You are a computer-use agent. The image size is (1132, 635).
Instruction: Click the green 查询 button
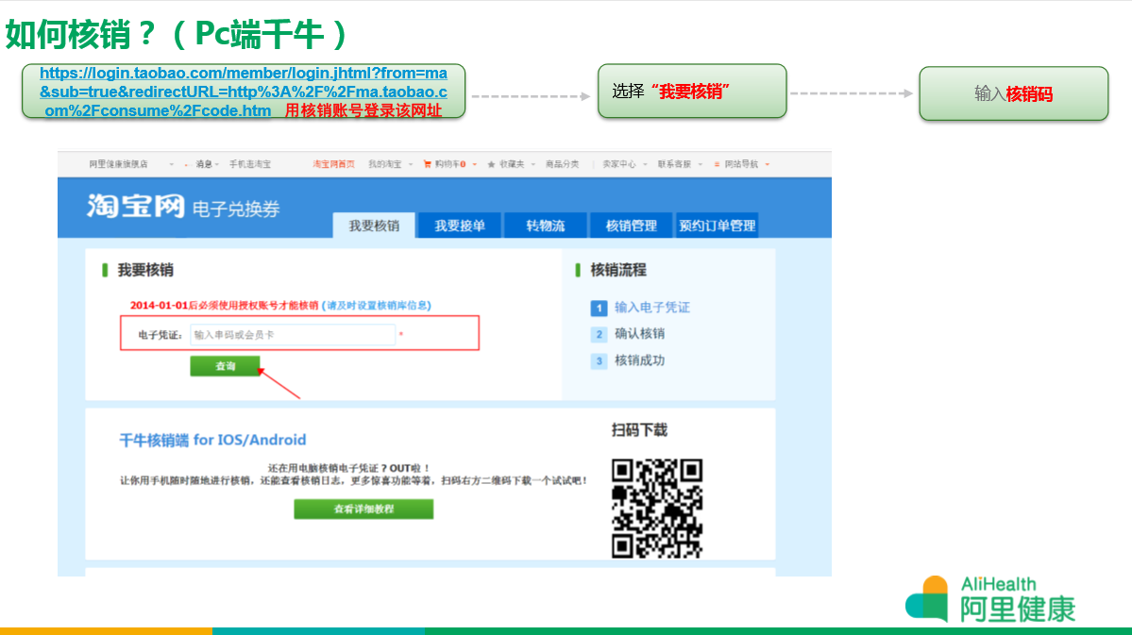[226, 366]
